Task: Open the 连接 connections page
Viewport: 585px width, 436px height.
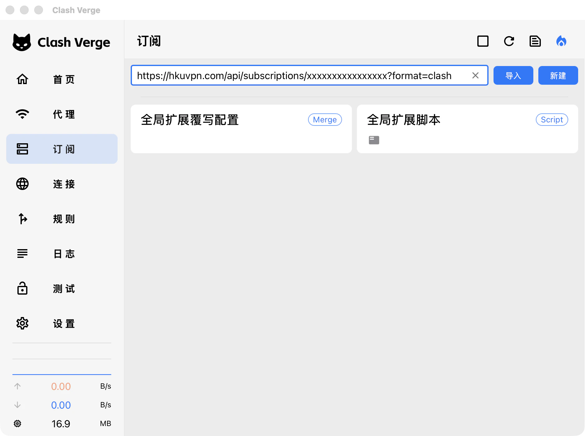Action: pyautogui.click(x=62, y=184)
